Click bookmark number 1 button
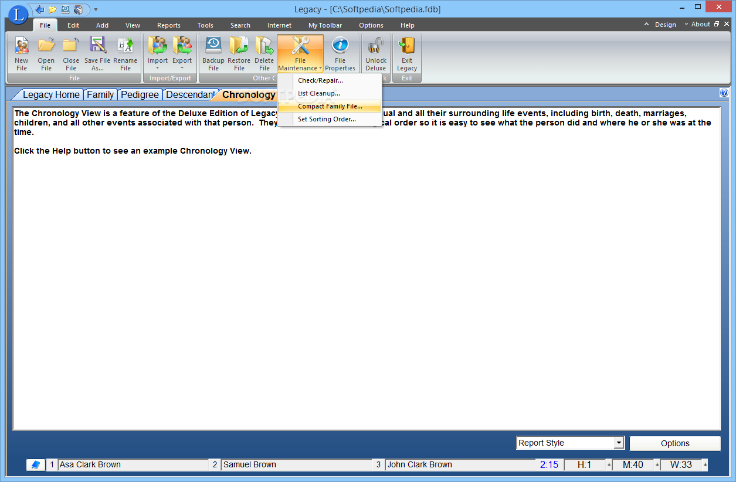This screenshot has width=736, height=482. click(52, 464)
